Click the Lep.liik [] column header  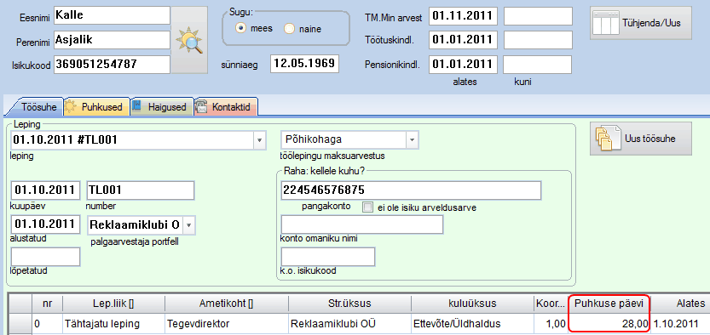click(113, 304)
